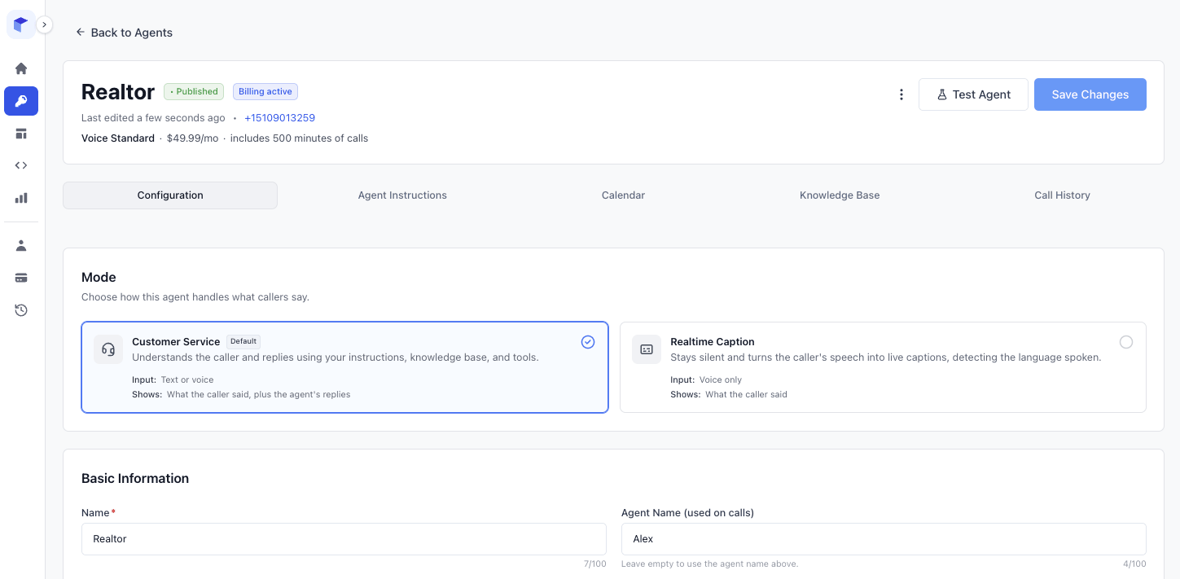
Task: Open the credit card billing icon
Action: (x=21, y=278)
